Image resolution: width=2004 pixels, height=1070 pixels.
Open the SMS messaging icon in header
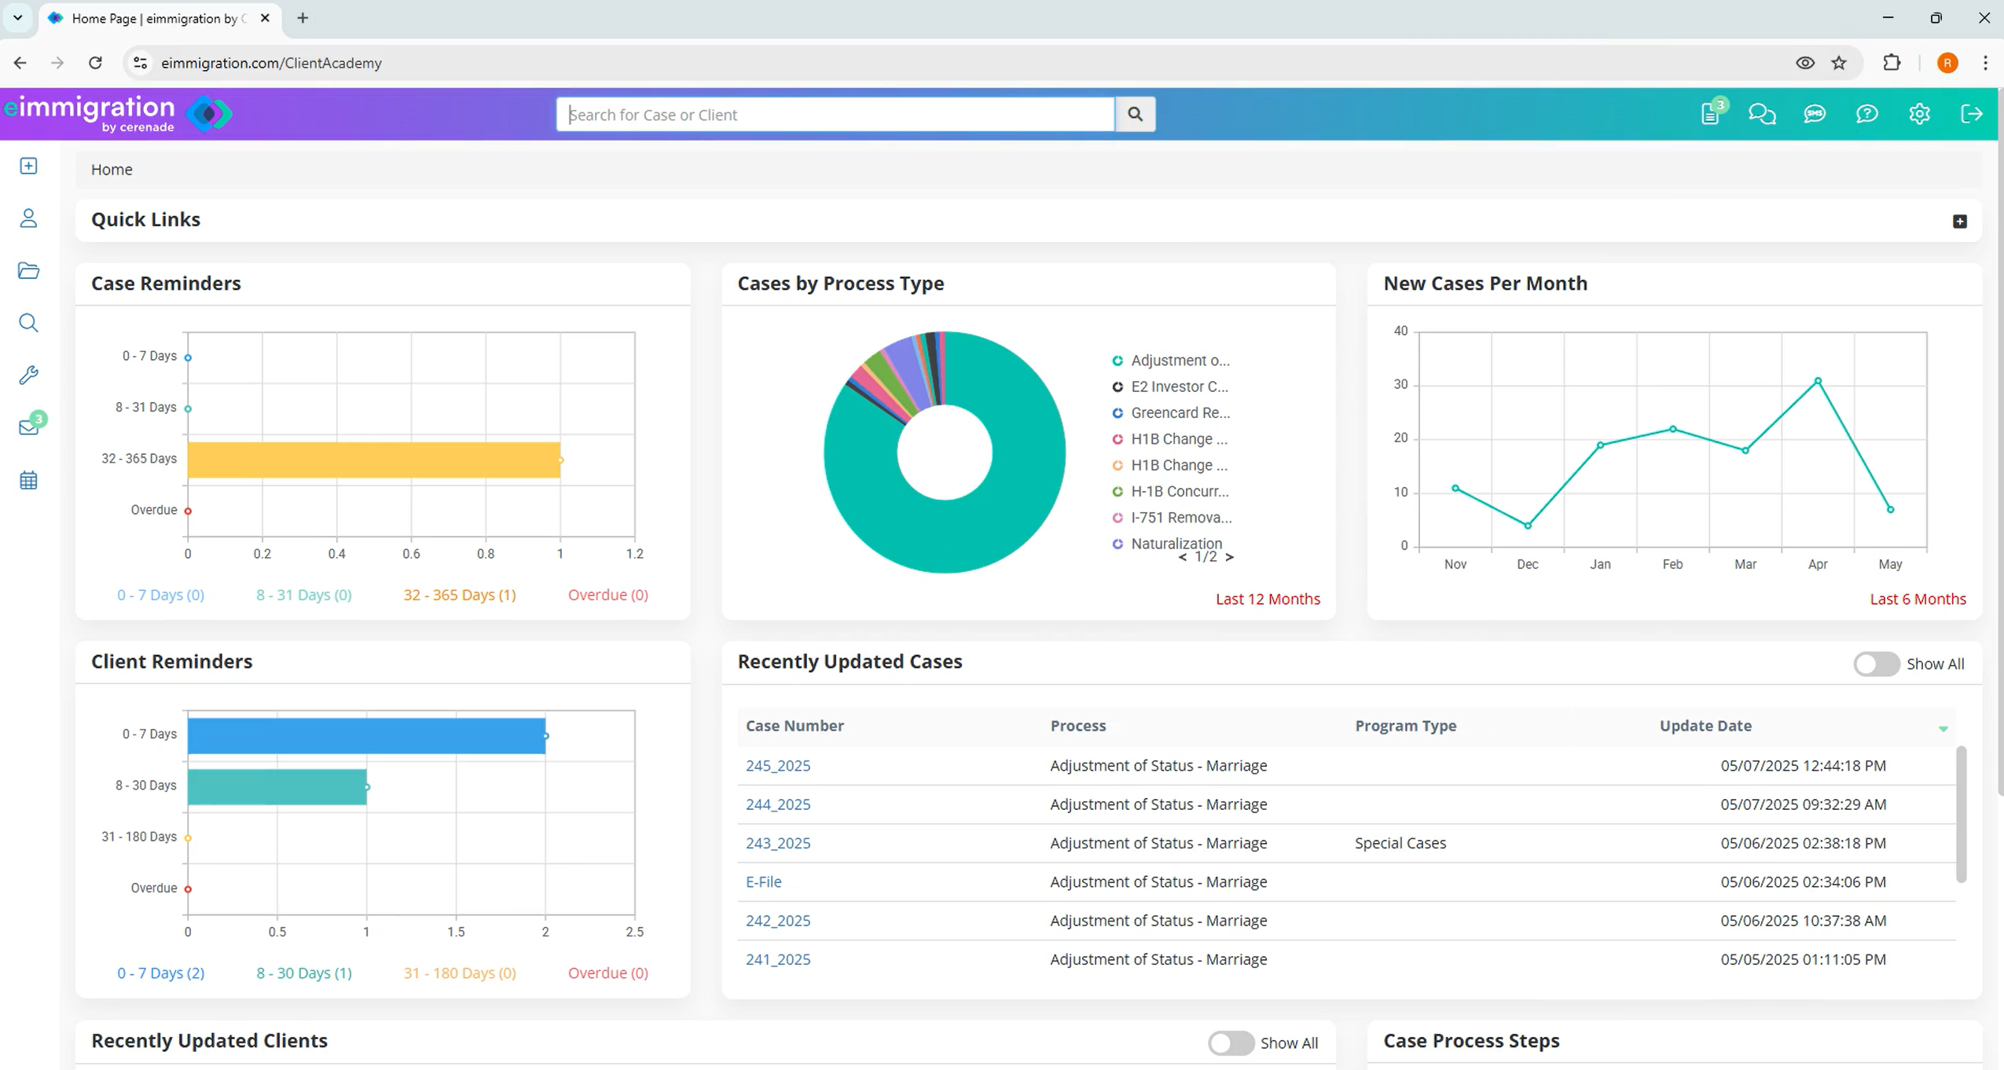coord(1815,114)
